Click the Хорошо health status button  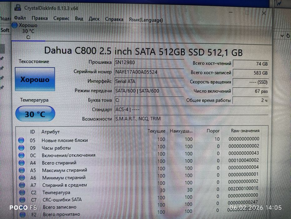point(35,79)
